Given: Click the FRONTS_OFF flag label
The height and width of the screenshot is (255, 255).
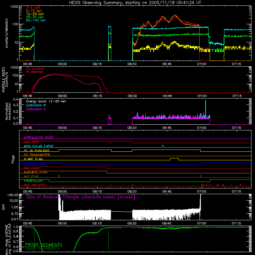Looking at the screenshot, I should 33,181.
